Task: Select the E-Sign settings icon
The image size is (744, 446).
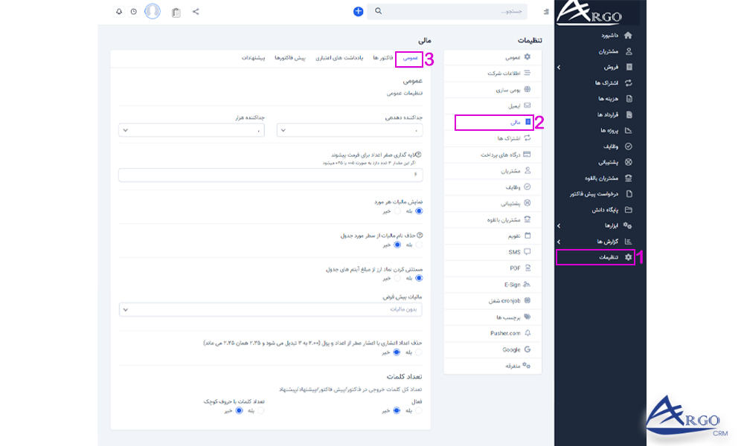Action: coord(527,283)
